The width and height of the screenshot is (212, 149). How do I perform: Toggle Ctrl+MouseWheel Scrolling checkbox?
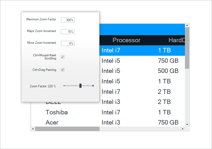pos(63,57)
